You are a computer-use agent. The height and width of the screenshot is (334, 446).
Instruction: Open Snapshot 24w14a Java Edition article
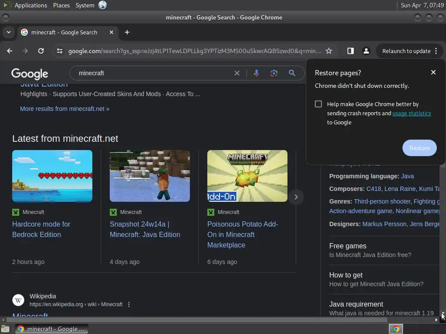[x=145, y=230]
